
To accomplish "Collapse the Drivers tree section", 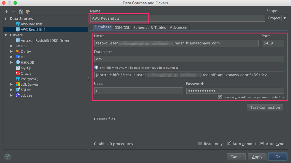I will (x=6, y=35).
